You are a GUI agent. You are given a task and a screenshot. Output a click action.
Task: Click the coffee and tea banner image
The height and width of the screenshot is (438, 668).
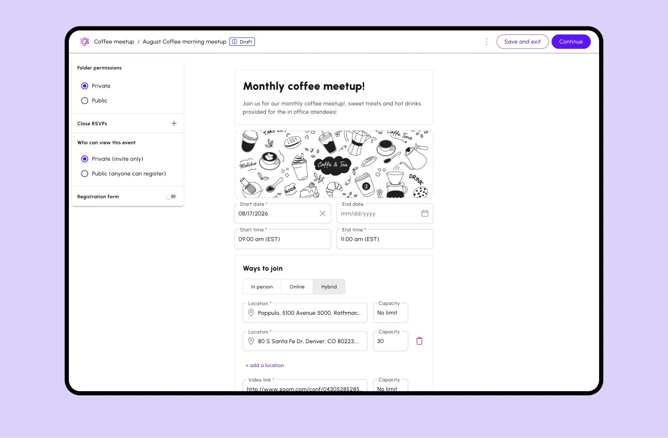coord(334,164)
